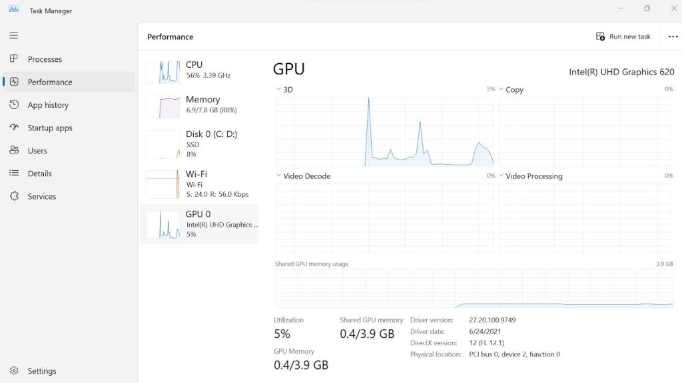
Task: Open the three-dot more options menu
Action: click(x=673, y=37)
